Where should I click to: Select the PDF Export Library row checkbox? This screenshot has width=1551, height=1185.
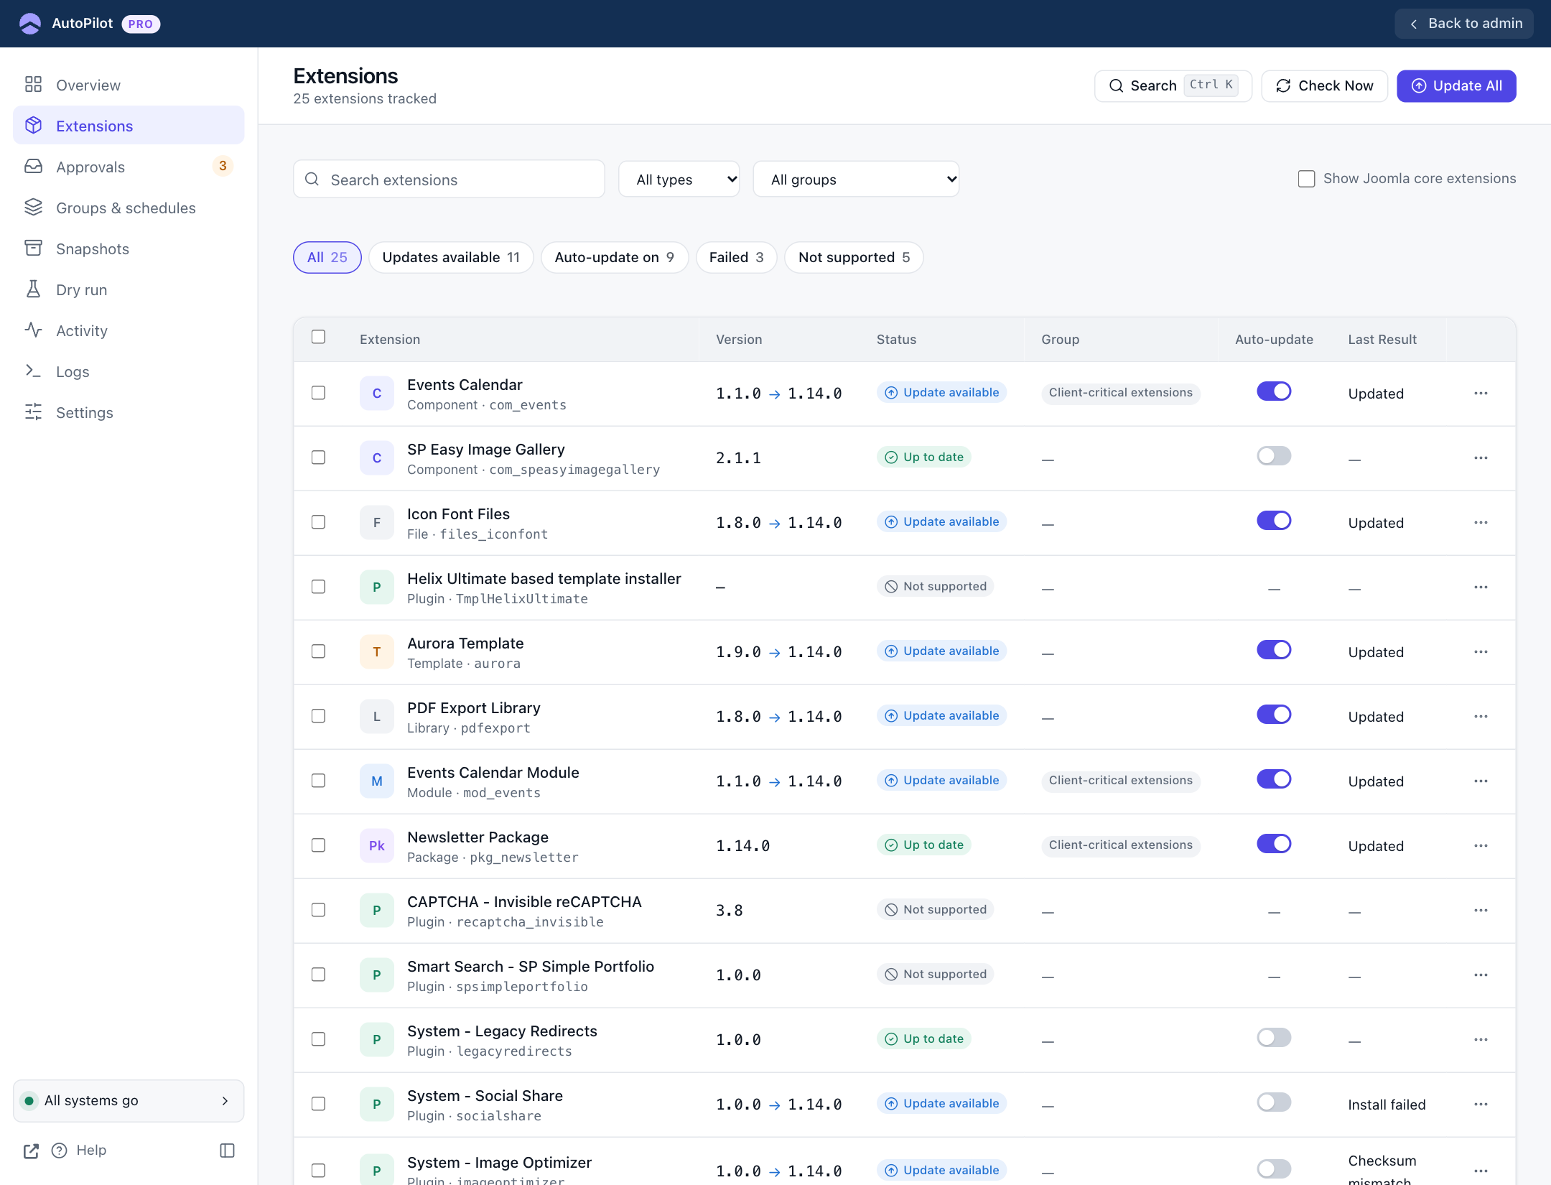pyautogui.click(x=318, y=716)
